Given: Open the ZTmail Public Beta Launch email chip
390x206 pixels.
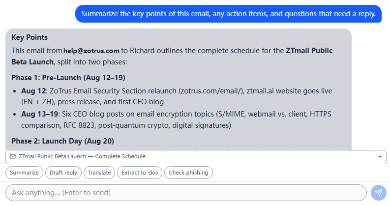Looking at the screenshot, I should 196,156.
